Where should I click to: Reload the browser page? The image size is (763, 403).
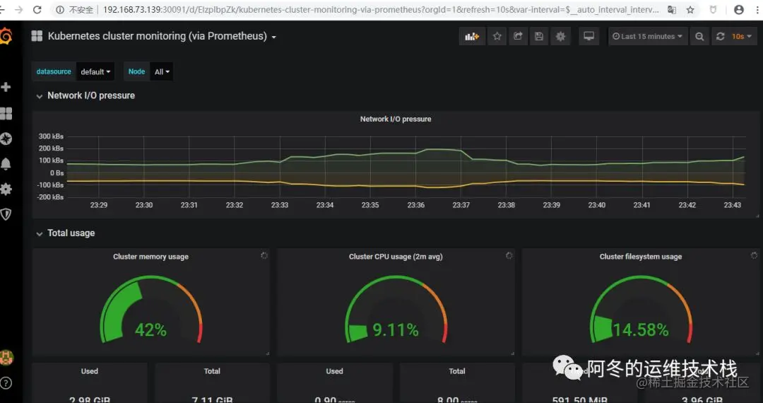[37, 10]
